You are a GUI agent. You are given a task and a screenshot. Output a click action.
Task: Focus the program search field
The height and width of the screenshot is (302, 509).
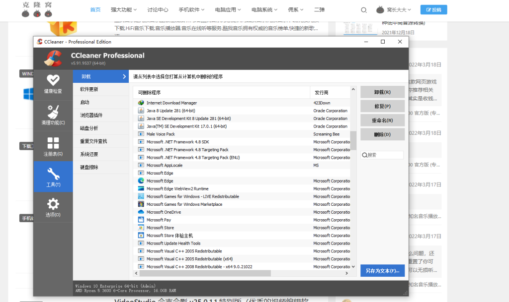point(382,155)
